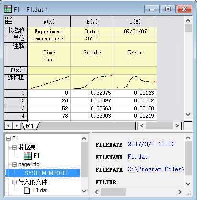Select column B(Y) header
197x200 pixels.
(93, 22)
